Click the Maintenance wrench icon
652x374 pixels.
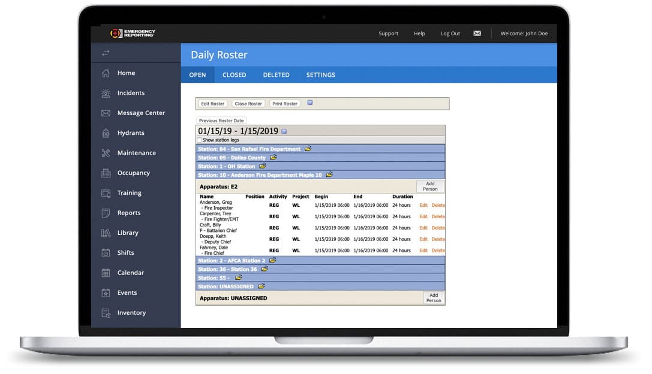click(106, 153)
